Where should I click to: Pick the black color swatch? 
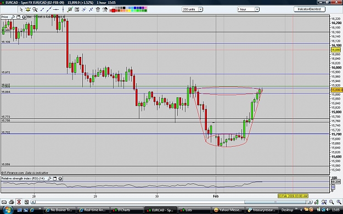click(124, 8)
